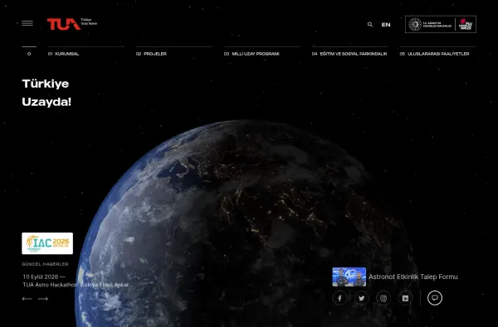Open the 03 Milli Uzay Programı menu
The image size is (498, 327).
251,54
